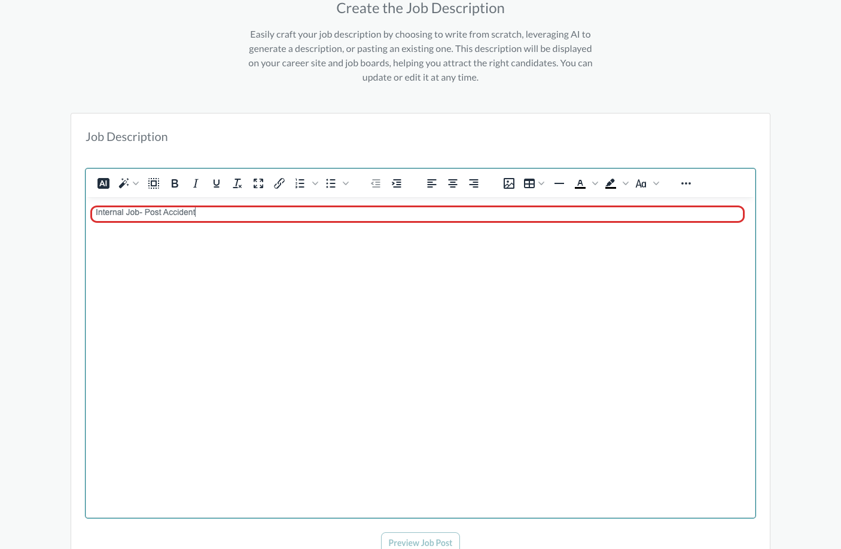Image resolution: width=841 pixels, height=549 pixels.
Task: Align text to the right
Action: [x=474, y=183]
